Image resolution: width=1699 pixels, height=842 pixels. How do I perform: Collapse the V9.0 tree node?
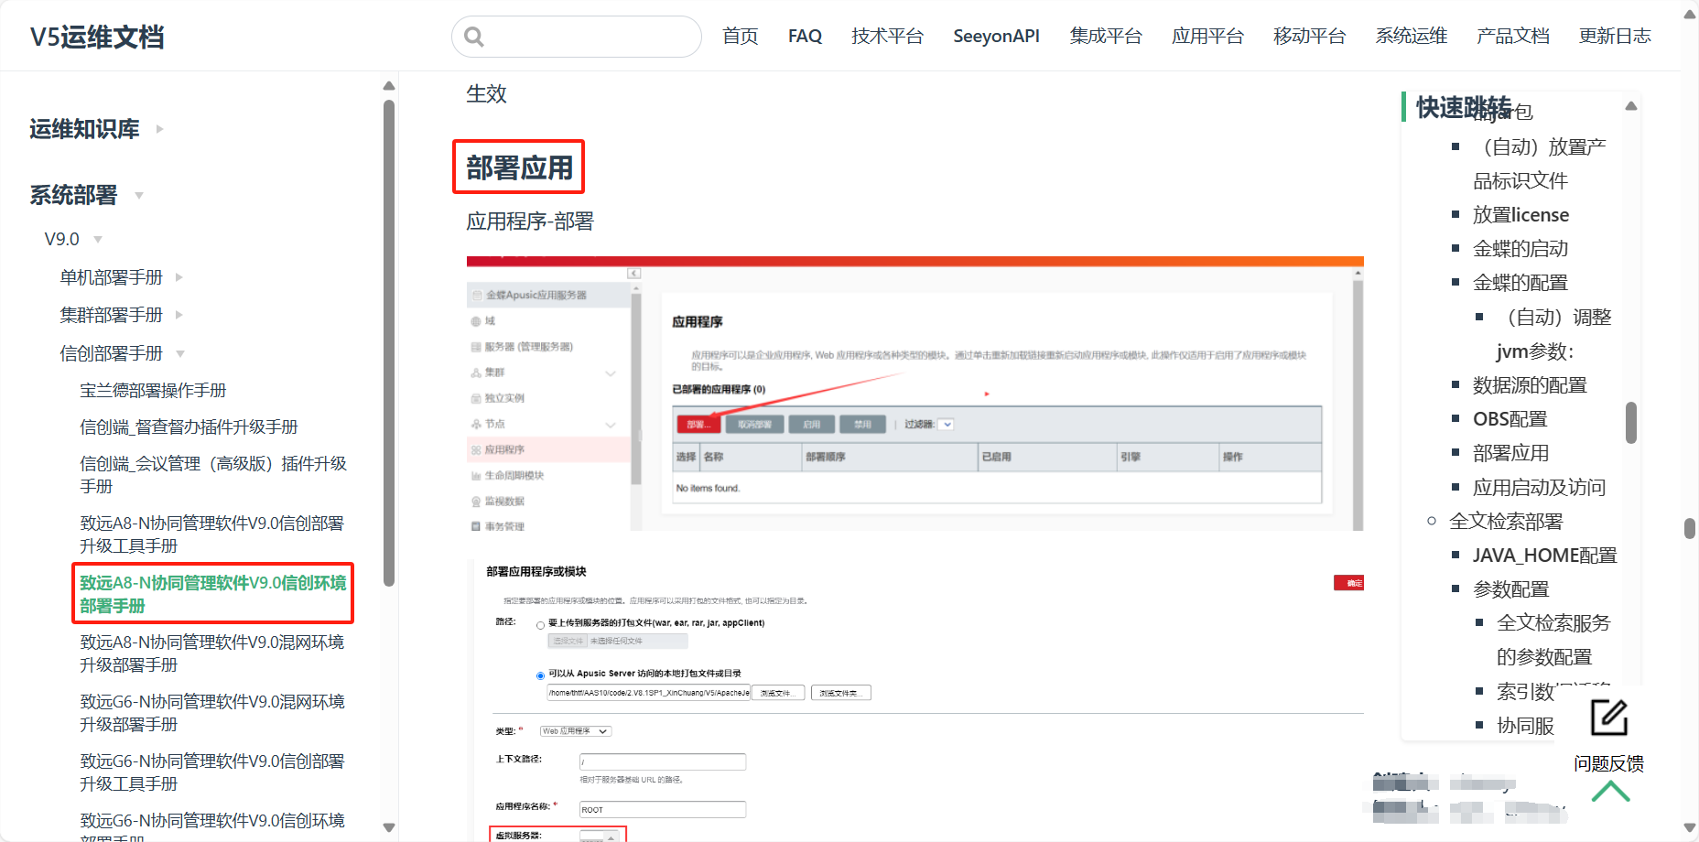(98, 240)
